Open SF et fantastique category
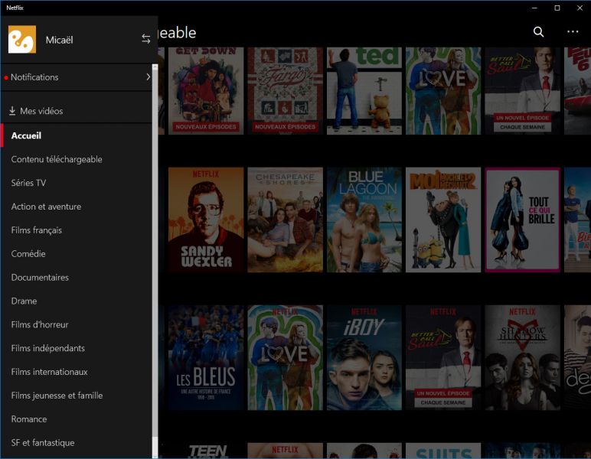Image resolution: width=591 pixels, height=459 pixels. (43, 443)
